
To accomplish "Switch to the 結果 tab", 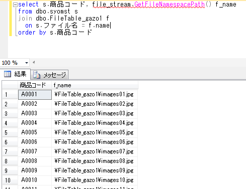I will [x=15, y=74].
